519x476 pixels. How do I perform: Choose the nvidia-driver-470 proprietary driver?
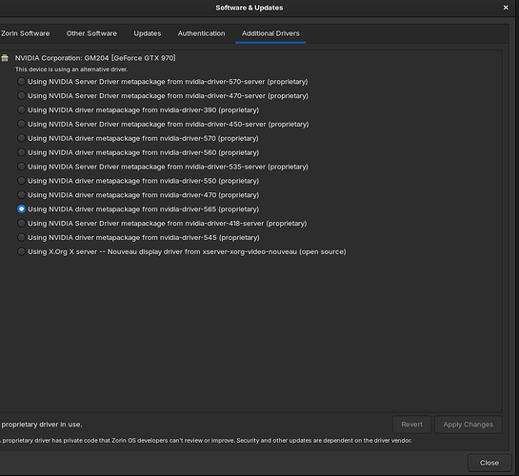21,195
